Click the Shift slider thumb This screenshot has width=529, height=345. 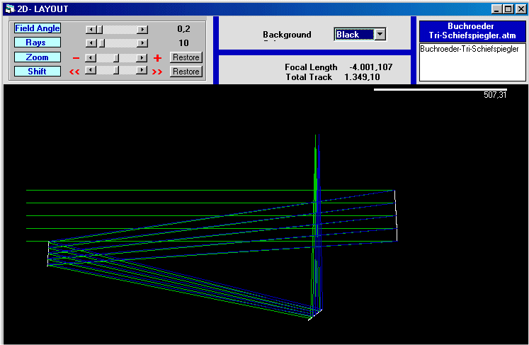[115, 70]
